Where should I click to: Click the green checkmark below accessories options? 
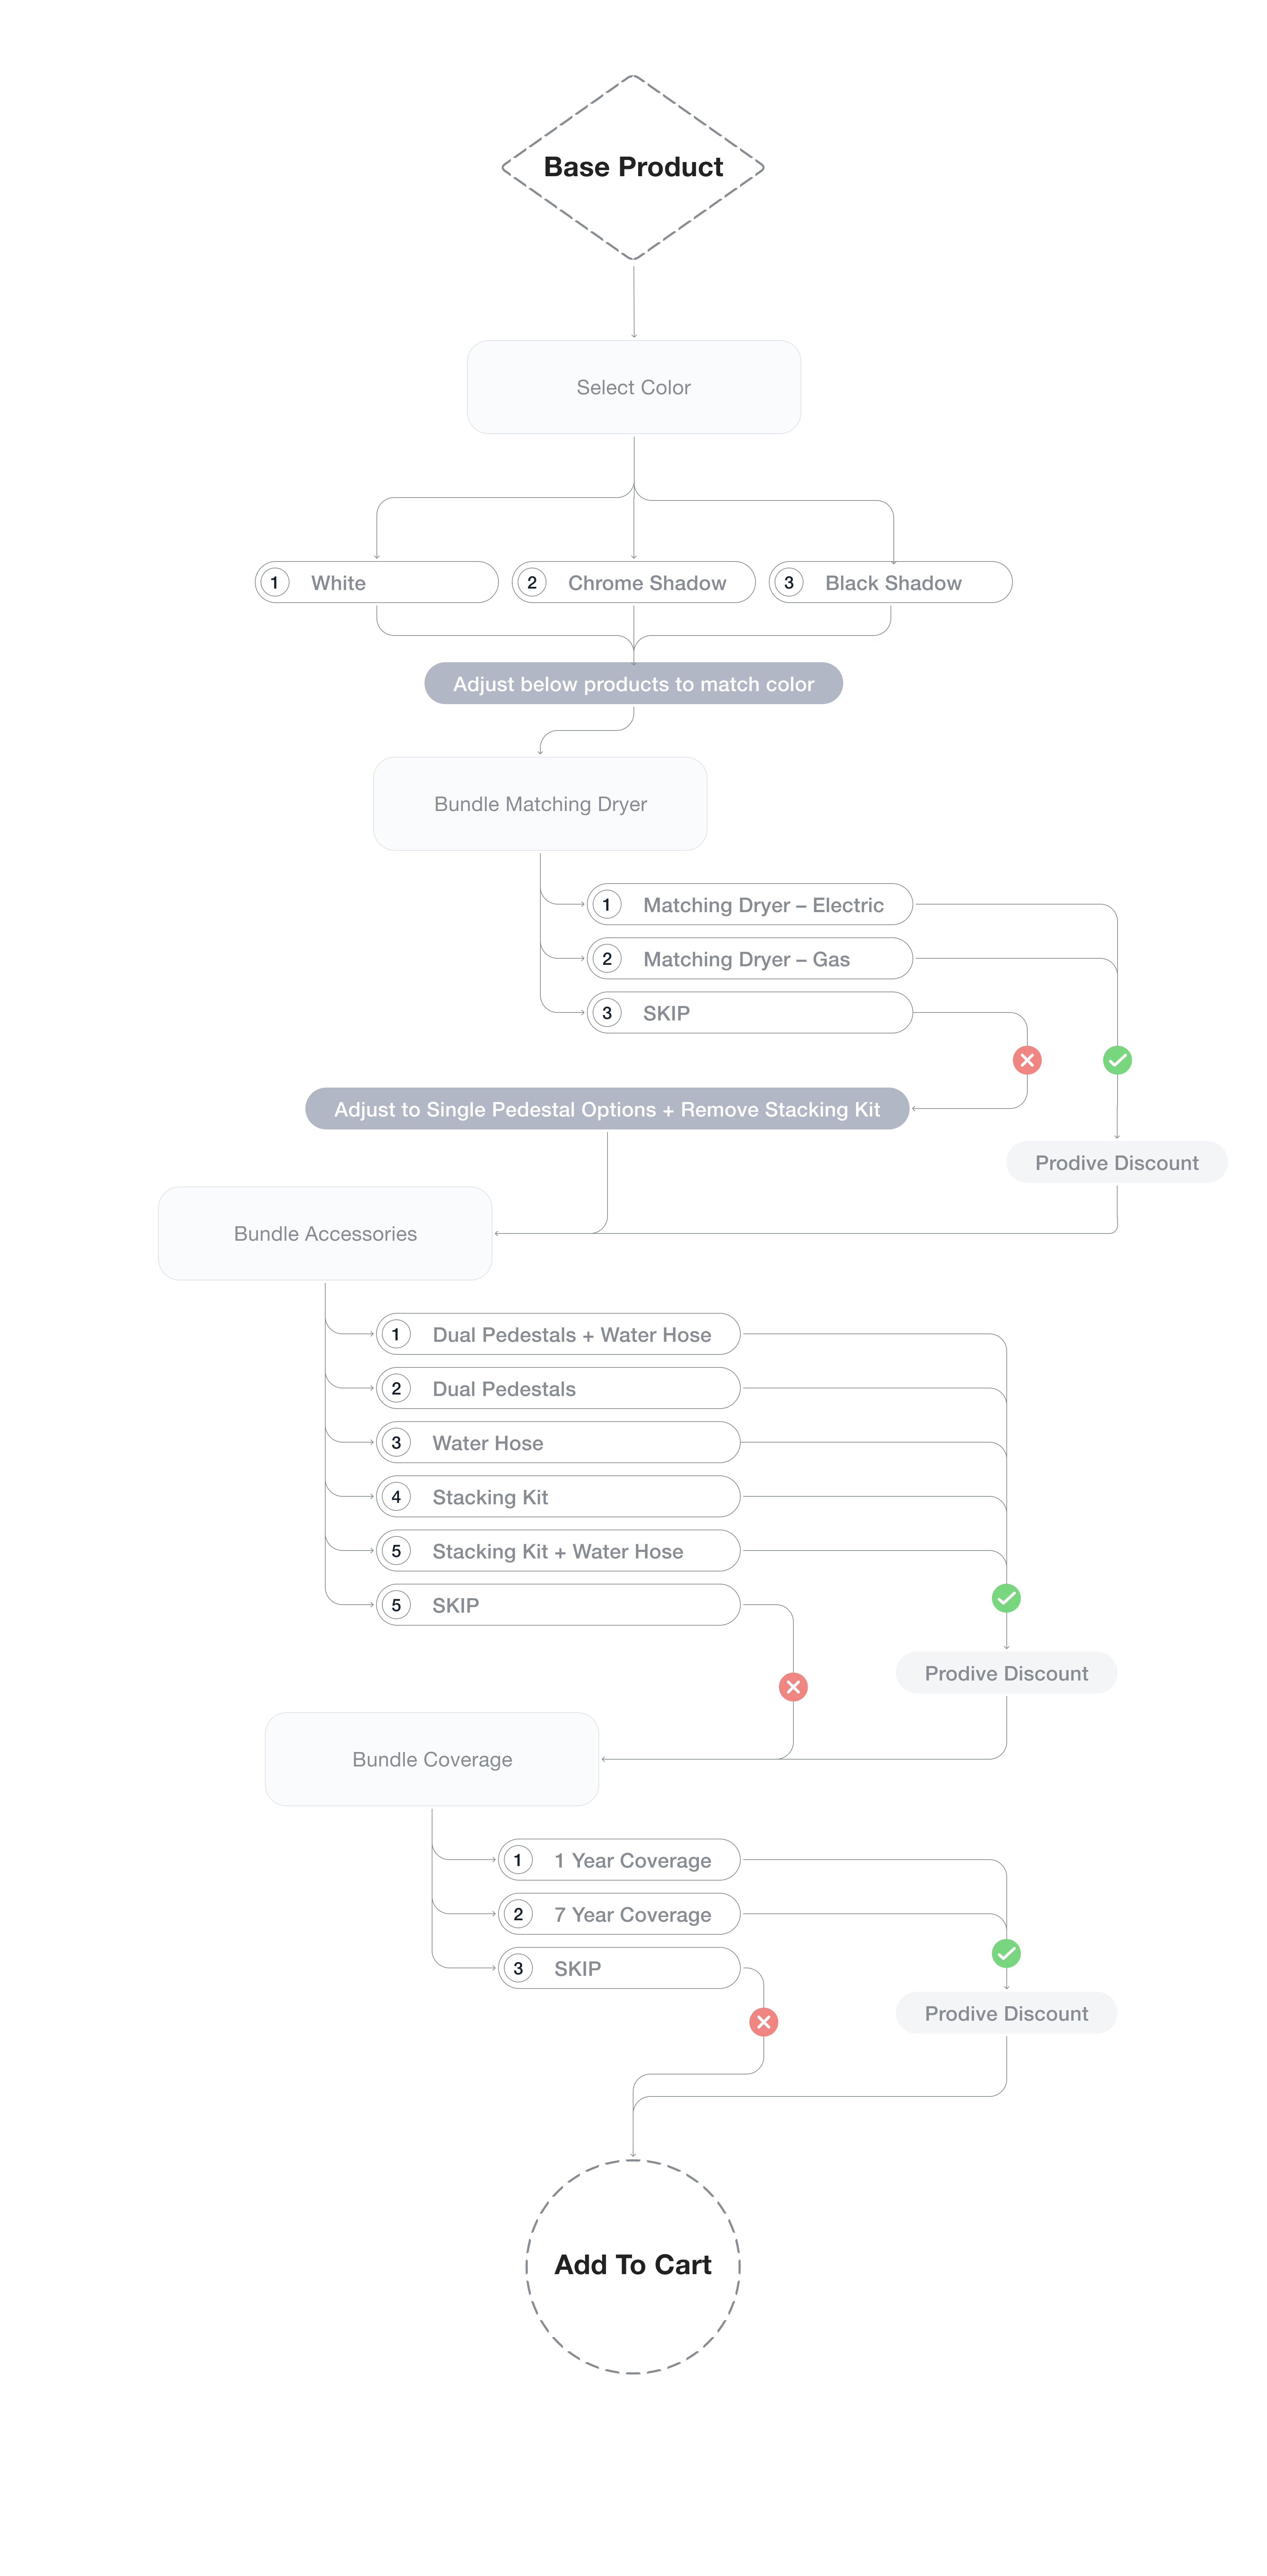pyautogui.click(x=1006, y=1598)
